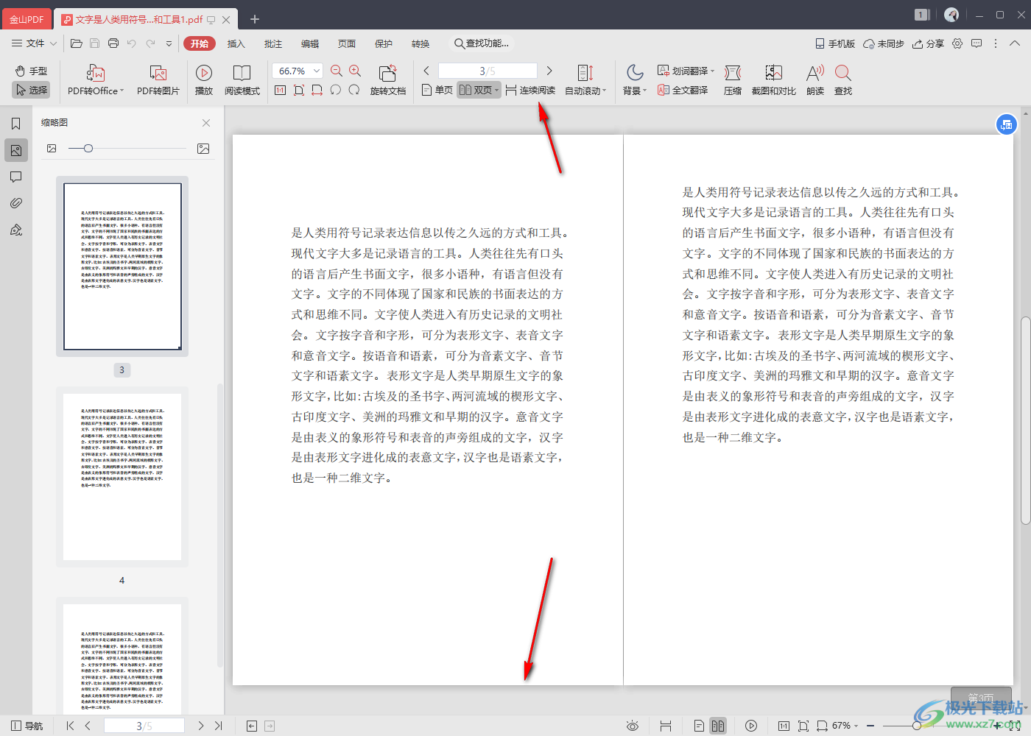
Task: Switch to 页面 ribbon tab
Action: pos(347,43)
